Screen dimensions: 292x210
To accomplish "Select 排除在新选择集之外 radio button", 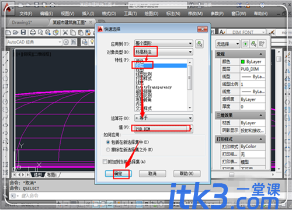I will click(107, 149).
